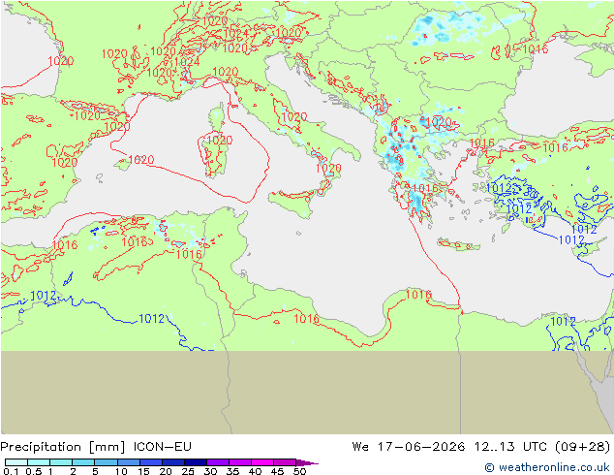
Task: Click the '0.1' legend scale label
Action: coord(11,471)
